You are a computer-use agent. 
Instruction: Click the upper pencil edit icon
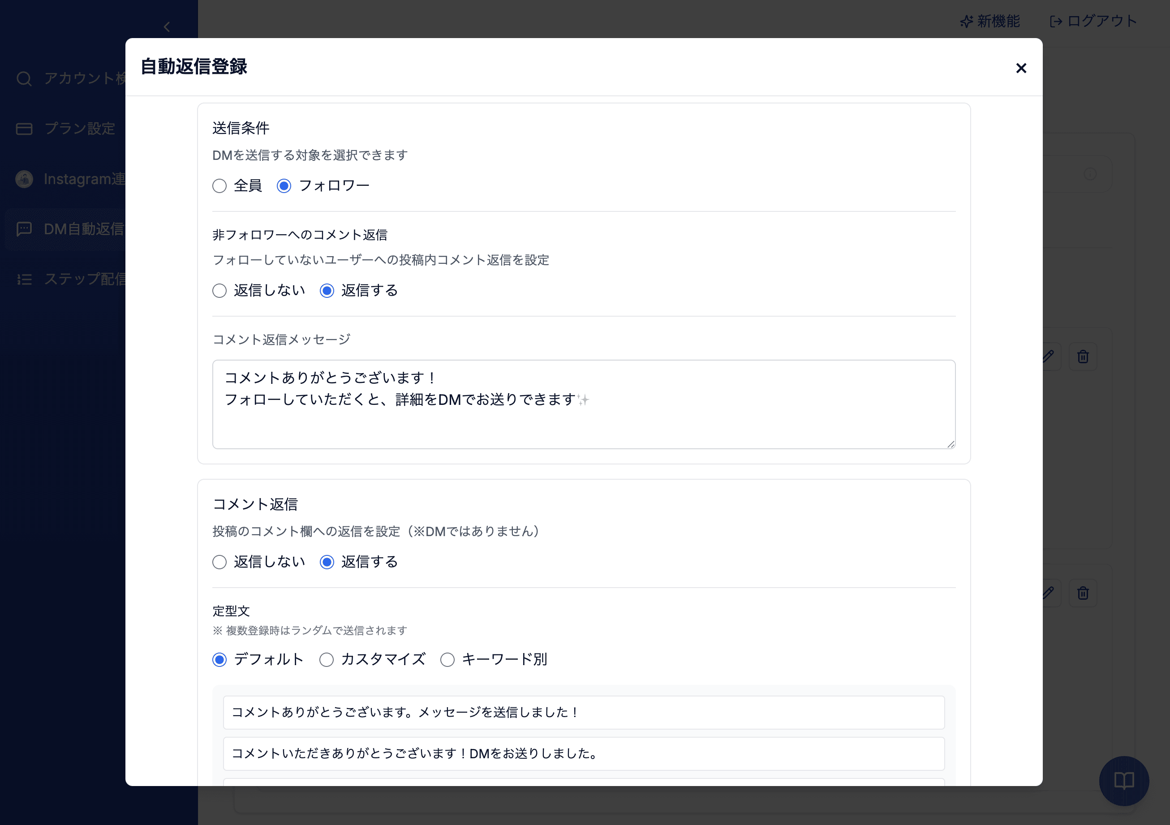point(1048,356)
